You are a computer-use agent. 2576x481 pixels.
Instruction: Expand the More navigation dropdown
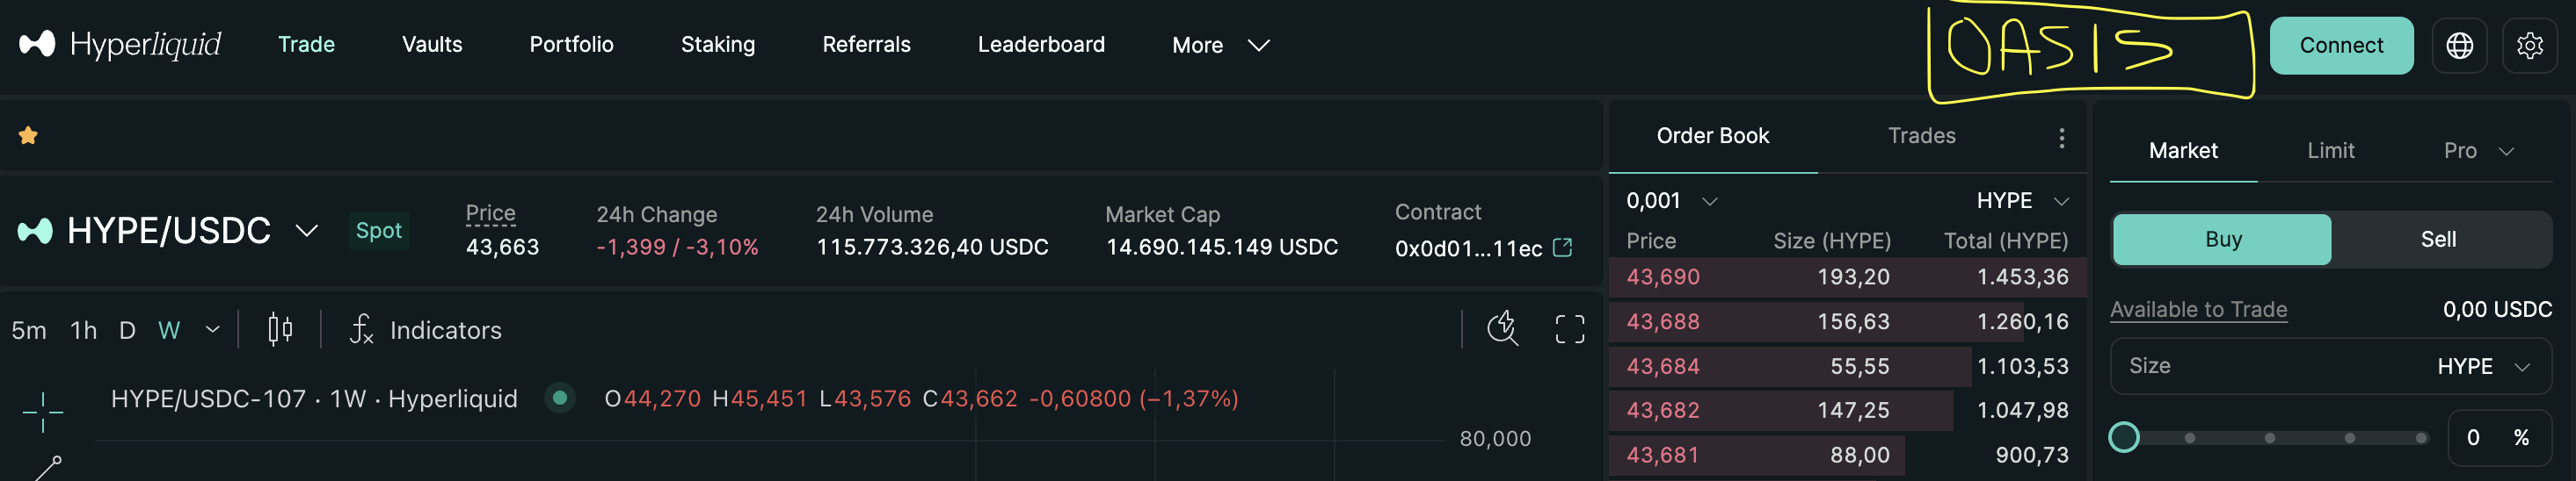coord(1220,45)
